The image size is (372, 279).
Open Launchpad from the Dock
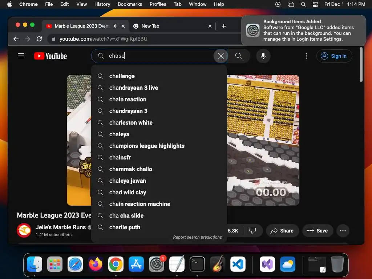(x=55, y=264)
